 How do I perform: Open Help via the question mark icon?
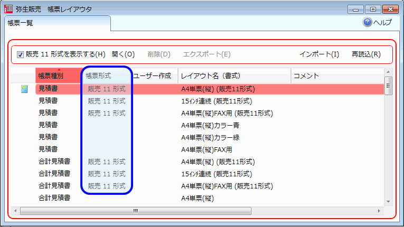tap(367, 22)
